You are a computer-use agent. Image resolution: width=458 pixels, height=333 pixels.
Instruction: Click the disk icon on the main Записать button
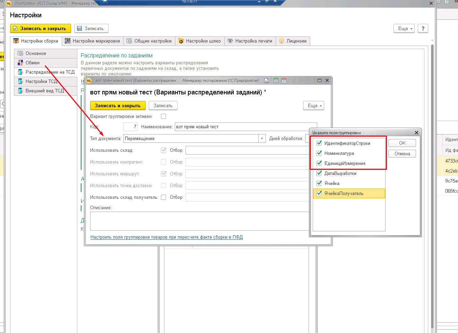(79, 28)
